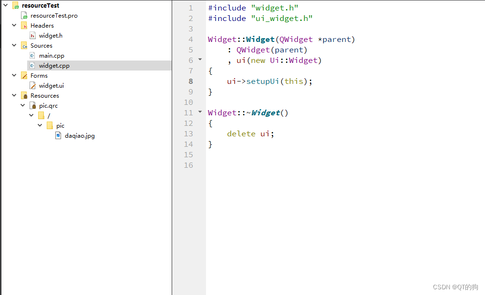Click the pic.qrc resource file icon
Screen dimensions: 485x295
[x=32, y=105]
